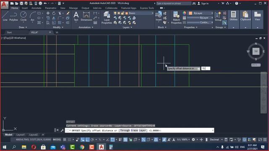Open the Insert ribbon tab
Screen dimensions: 269x151
coord(25,8)
